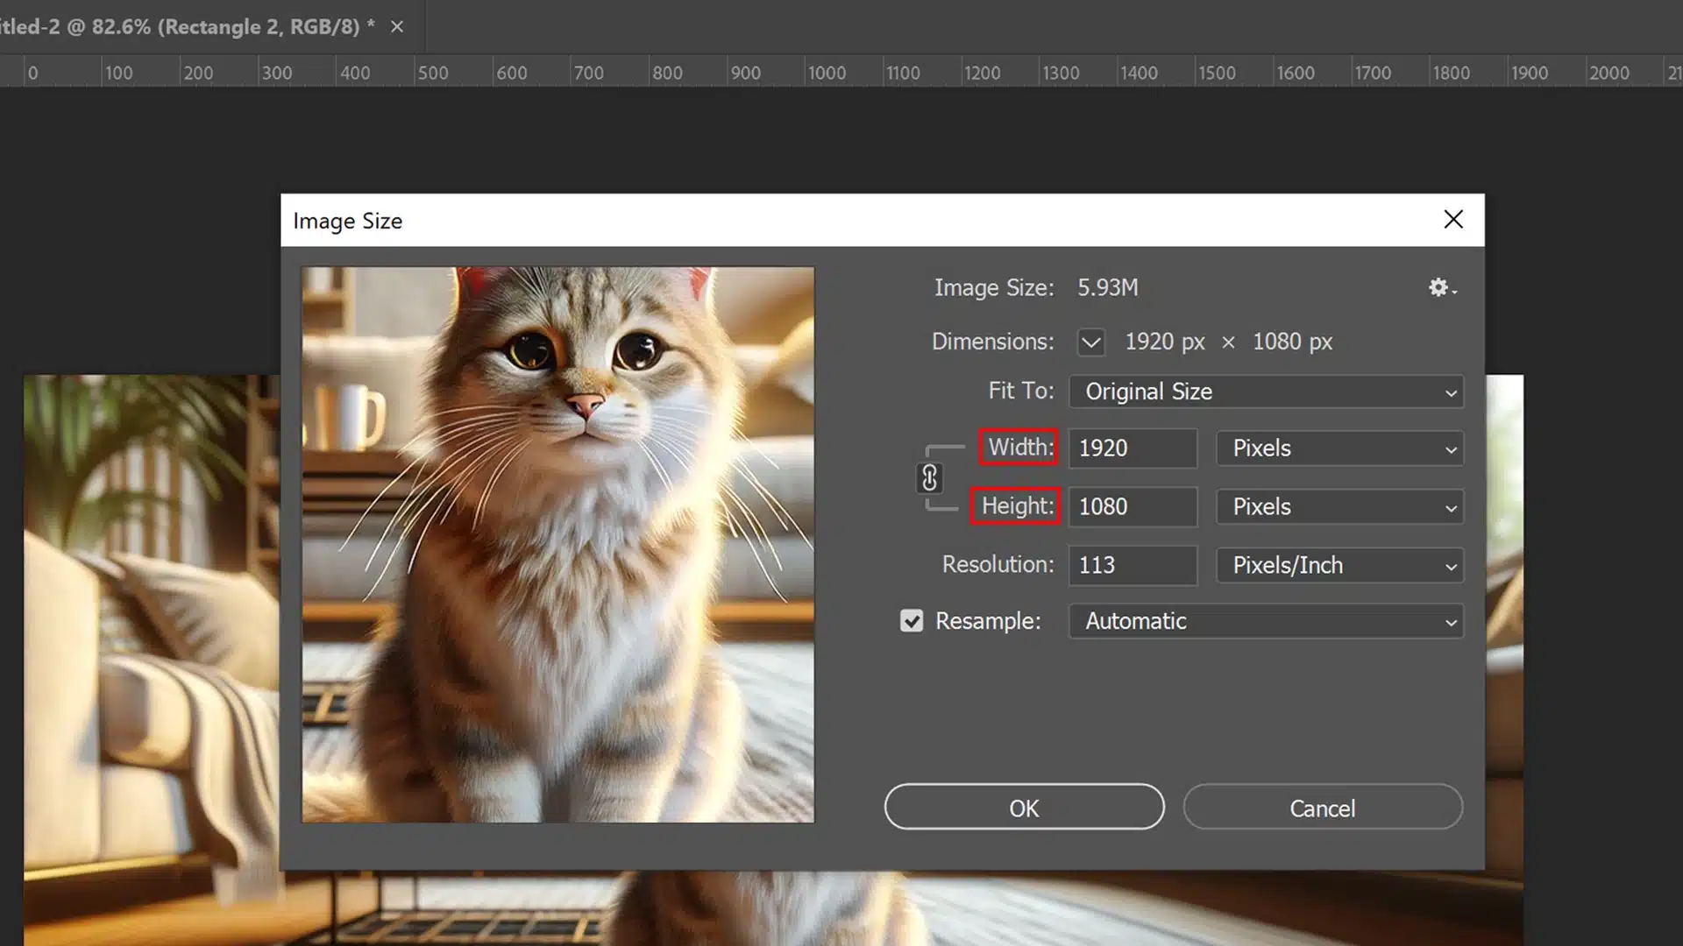1683x946 pixels.
Task: Open the Height units Pixels dropdown
Action: point(1339,507)
